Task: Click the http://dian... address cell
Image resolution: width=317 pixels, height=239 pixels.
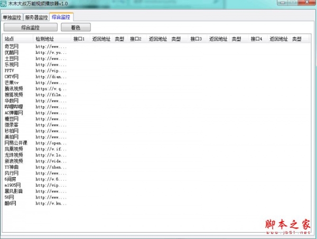Action: click(51, 77)
